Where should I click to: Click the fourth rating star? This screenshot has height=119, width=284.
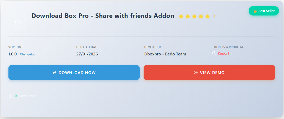201,17
